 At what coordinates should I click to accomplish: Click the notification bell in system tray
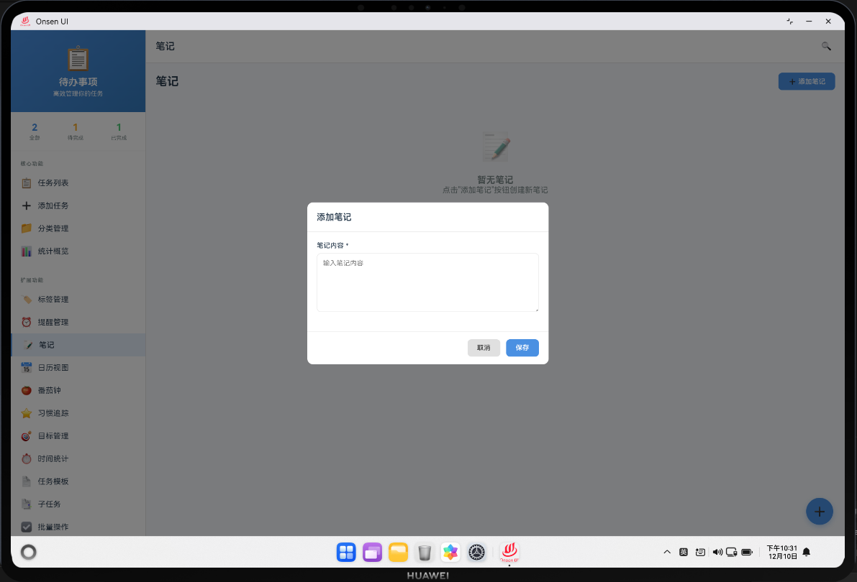click(806, 552)
